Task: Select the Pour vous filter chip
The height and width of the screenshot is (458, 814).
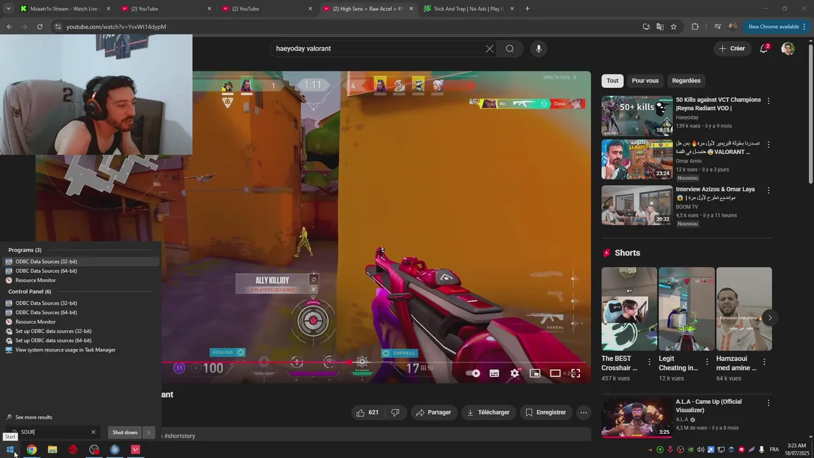Action: [645, 81]
